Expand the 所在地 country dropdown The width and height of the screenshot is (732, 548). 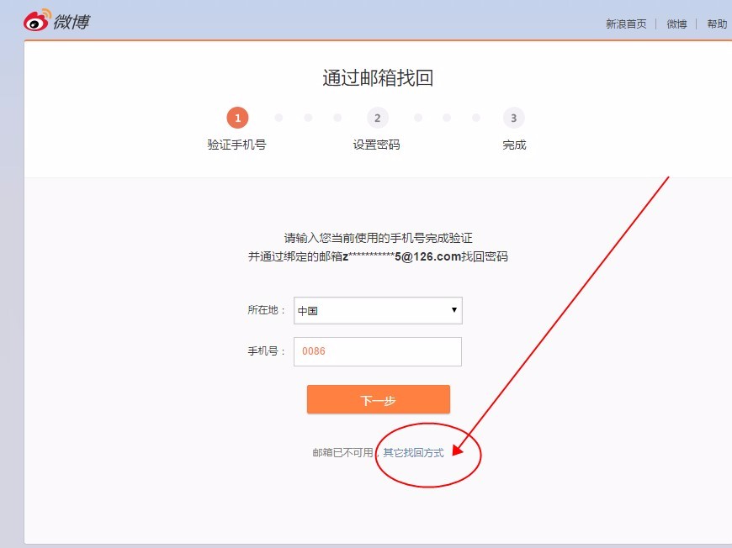pos(378,310)
